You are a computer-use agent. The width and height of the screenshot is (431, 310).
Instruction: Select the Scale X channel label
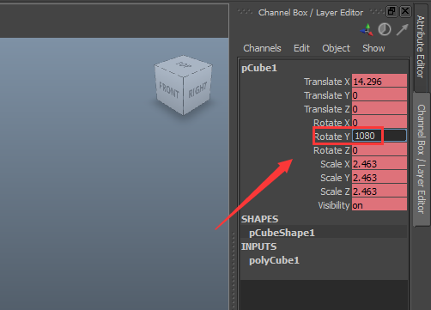tap(335, 164)
